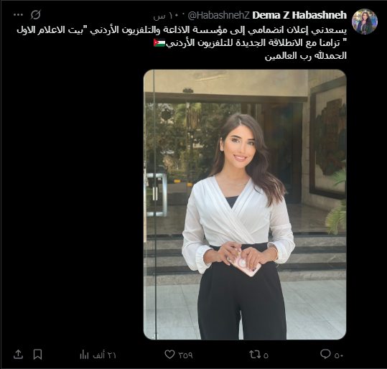Click the views count ٢١ ألف
The height and width of the screenshot is (369, 387).
(x=104, y=355)
